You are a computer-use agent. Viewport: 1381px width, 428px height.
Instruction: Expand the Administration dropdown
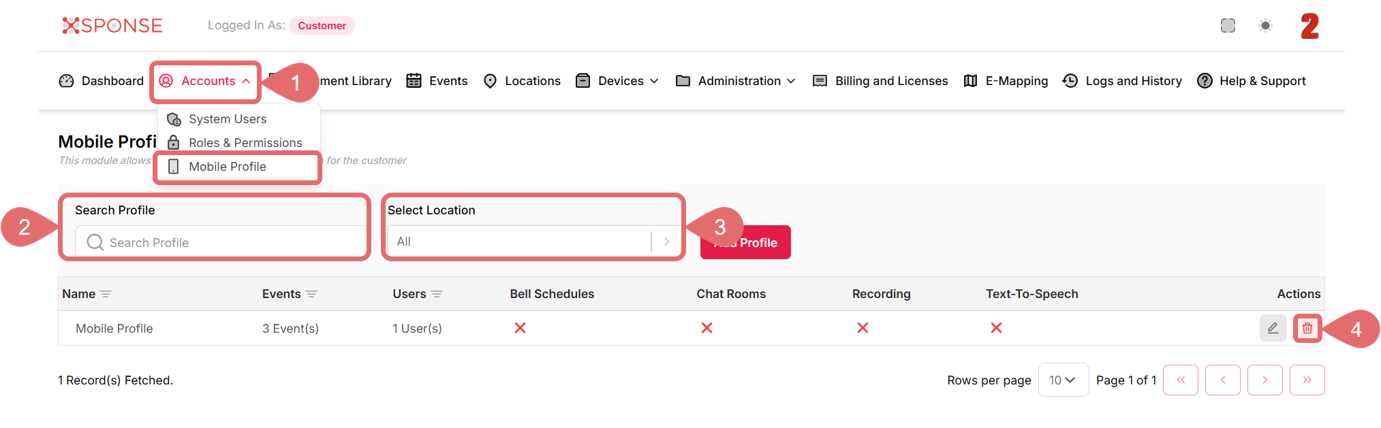coord(736,81)
